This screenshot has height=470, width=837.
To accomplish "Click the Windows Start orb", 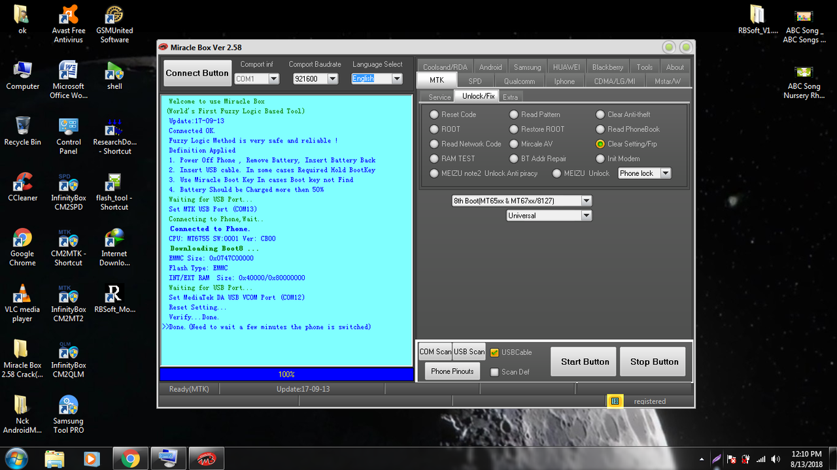I will (16, 458).
